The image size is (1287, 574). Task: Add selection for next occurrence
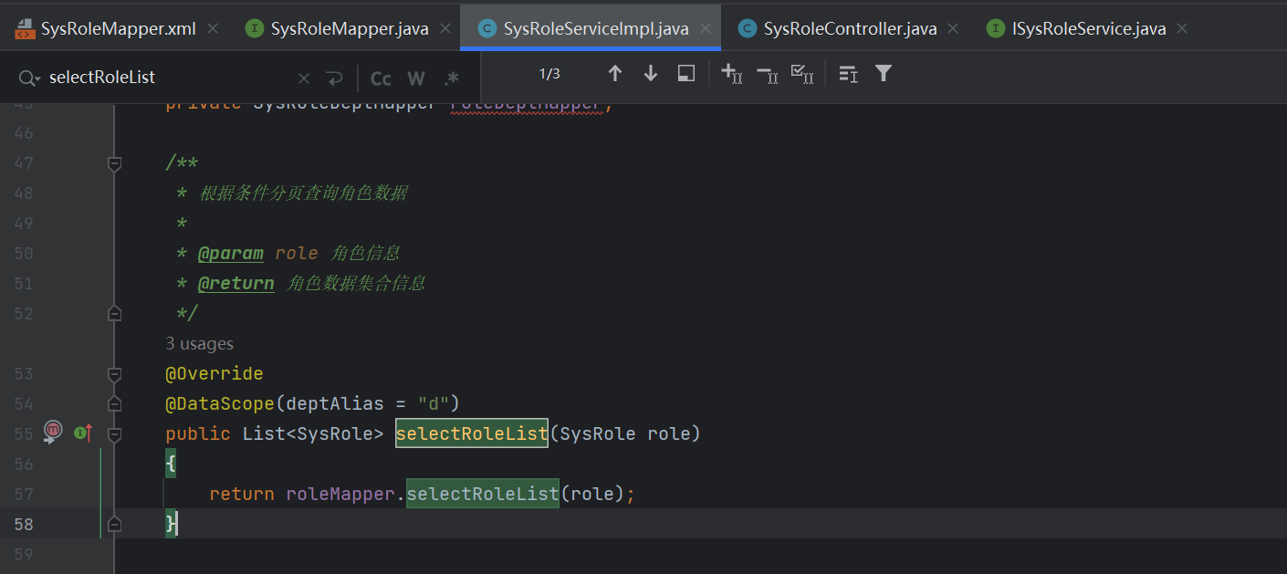731,74
